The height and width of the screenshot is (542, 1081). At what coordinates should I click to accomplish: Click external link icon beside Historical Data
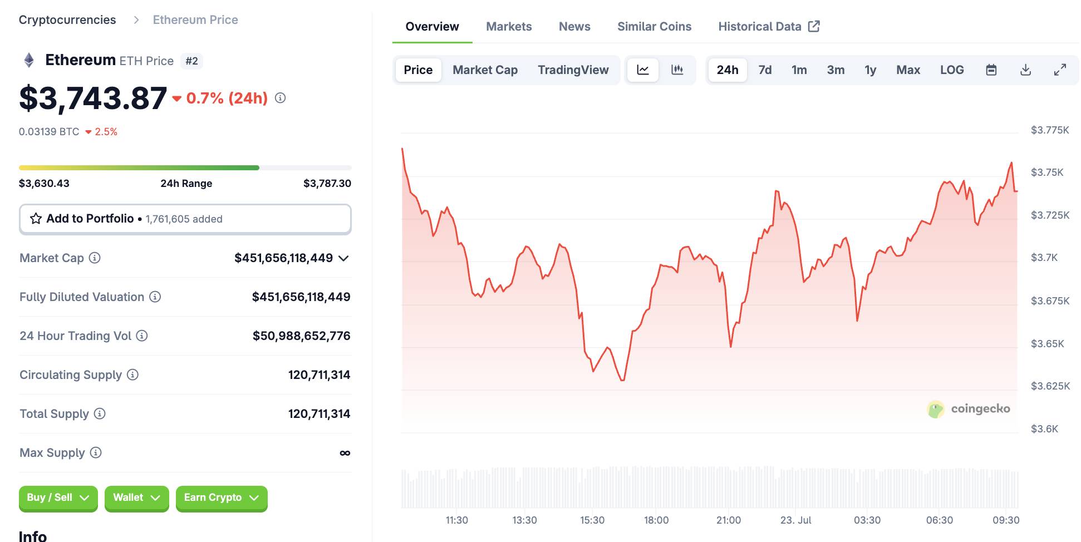coord(814,26)
